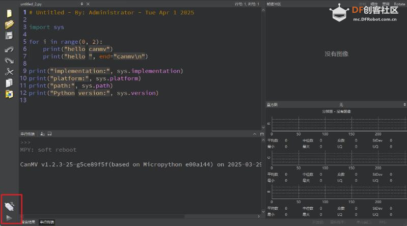Screen dimensions: 407x226
Task: Undo the last edit
Action: click(x=9, y=49)
